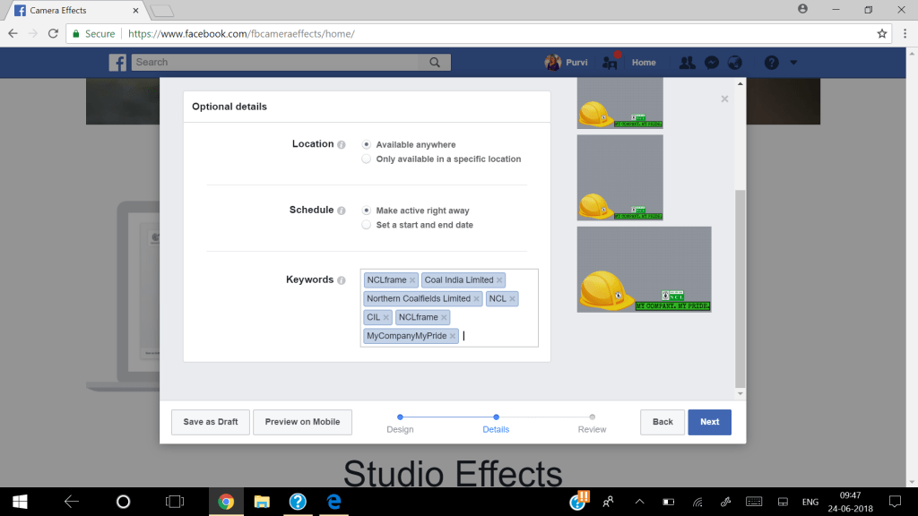Open Friend Requests icon in header
Viewport: 918px width, 516px height.
(687, 63)
